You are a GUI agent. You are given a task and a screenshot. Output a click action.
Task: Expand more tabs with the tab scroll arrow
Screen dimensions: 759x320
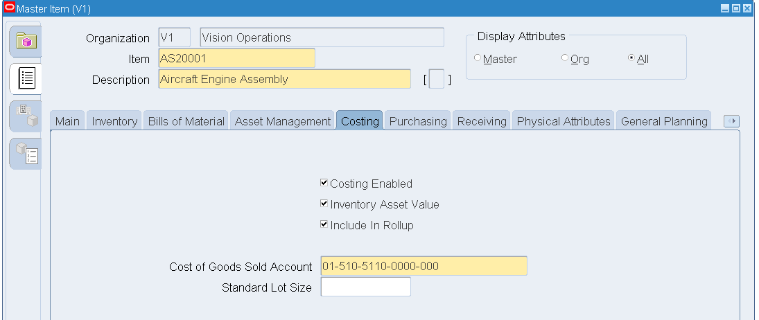pos(731,121)
